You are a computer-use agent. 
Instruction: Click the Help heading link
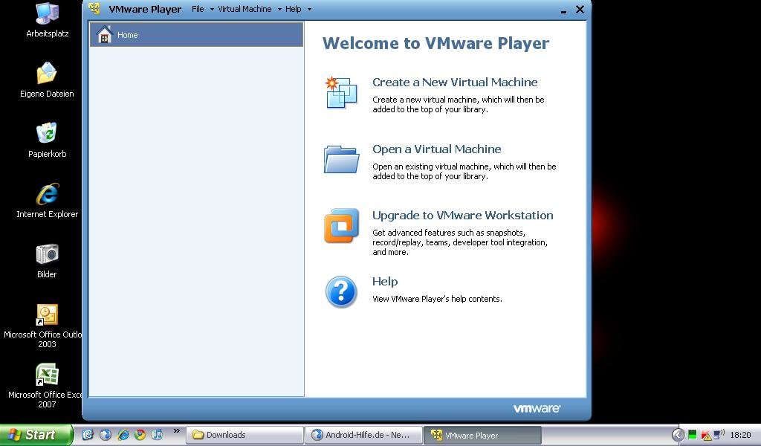385,282
